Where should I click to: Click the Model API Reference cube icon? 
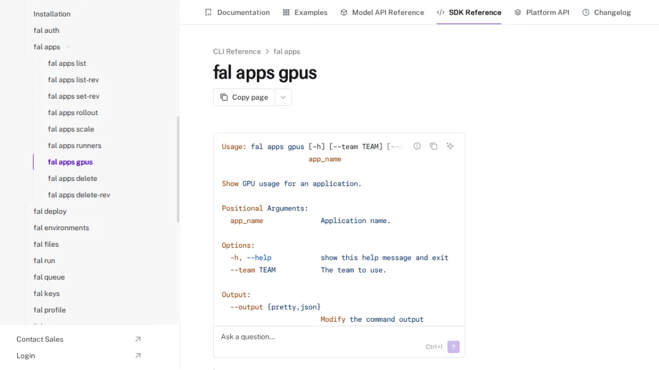[x=344, y=12]
